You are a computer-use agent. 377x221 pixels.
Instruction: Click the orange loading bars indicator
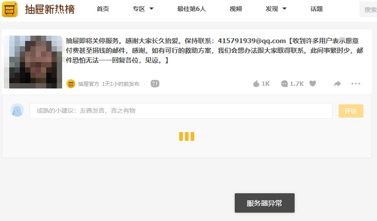tap(187, 136)
